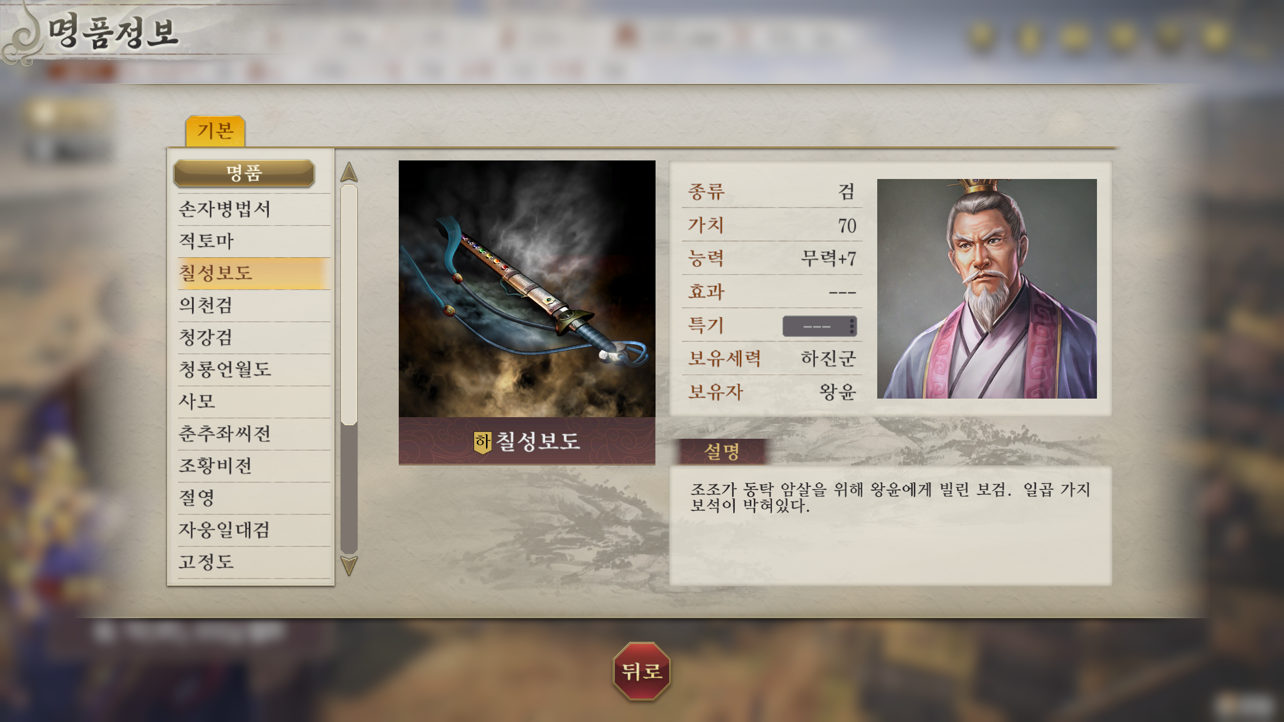Select 적토마 in the item list
Screen dimensions: 1284x722
tap(254, 241)
